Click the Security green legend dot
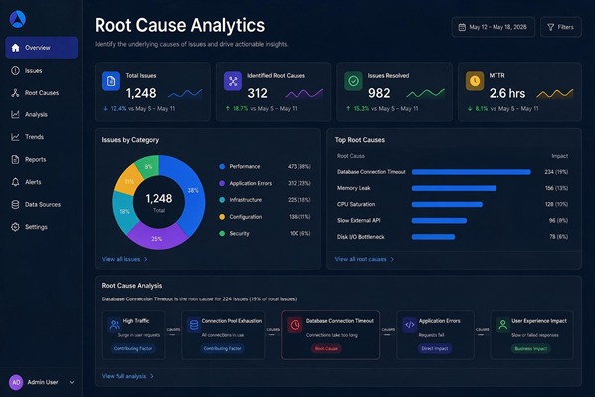 (x=222, y=234)
